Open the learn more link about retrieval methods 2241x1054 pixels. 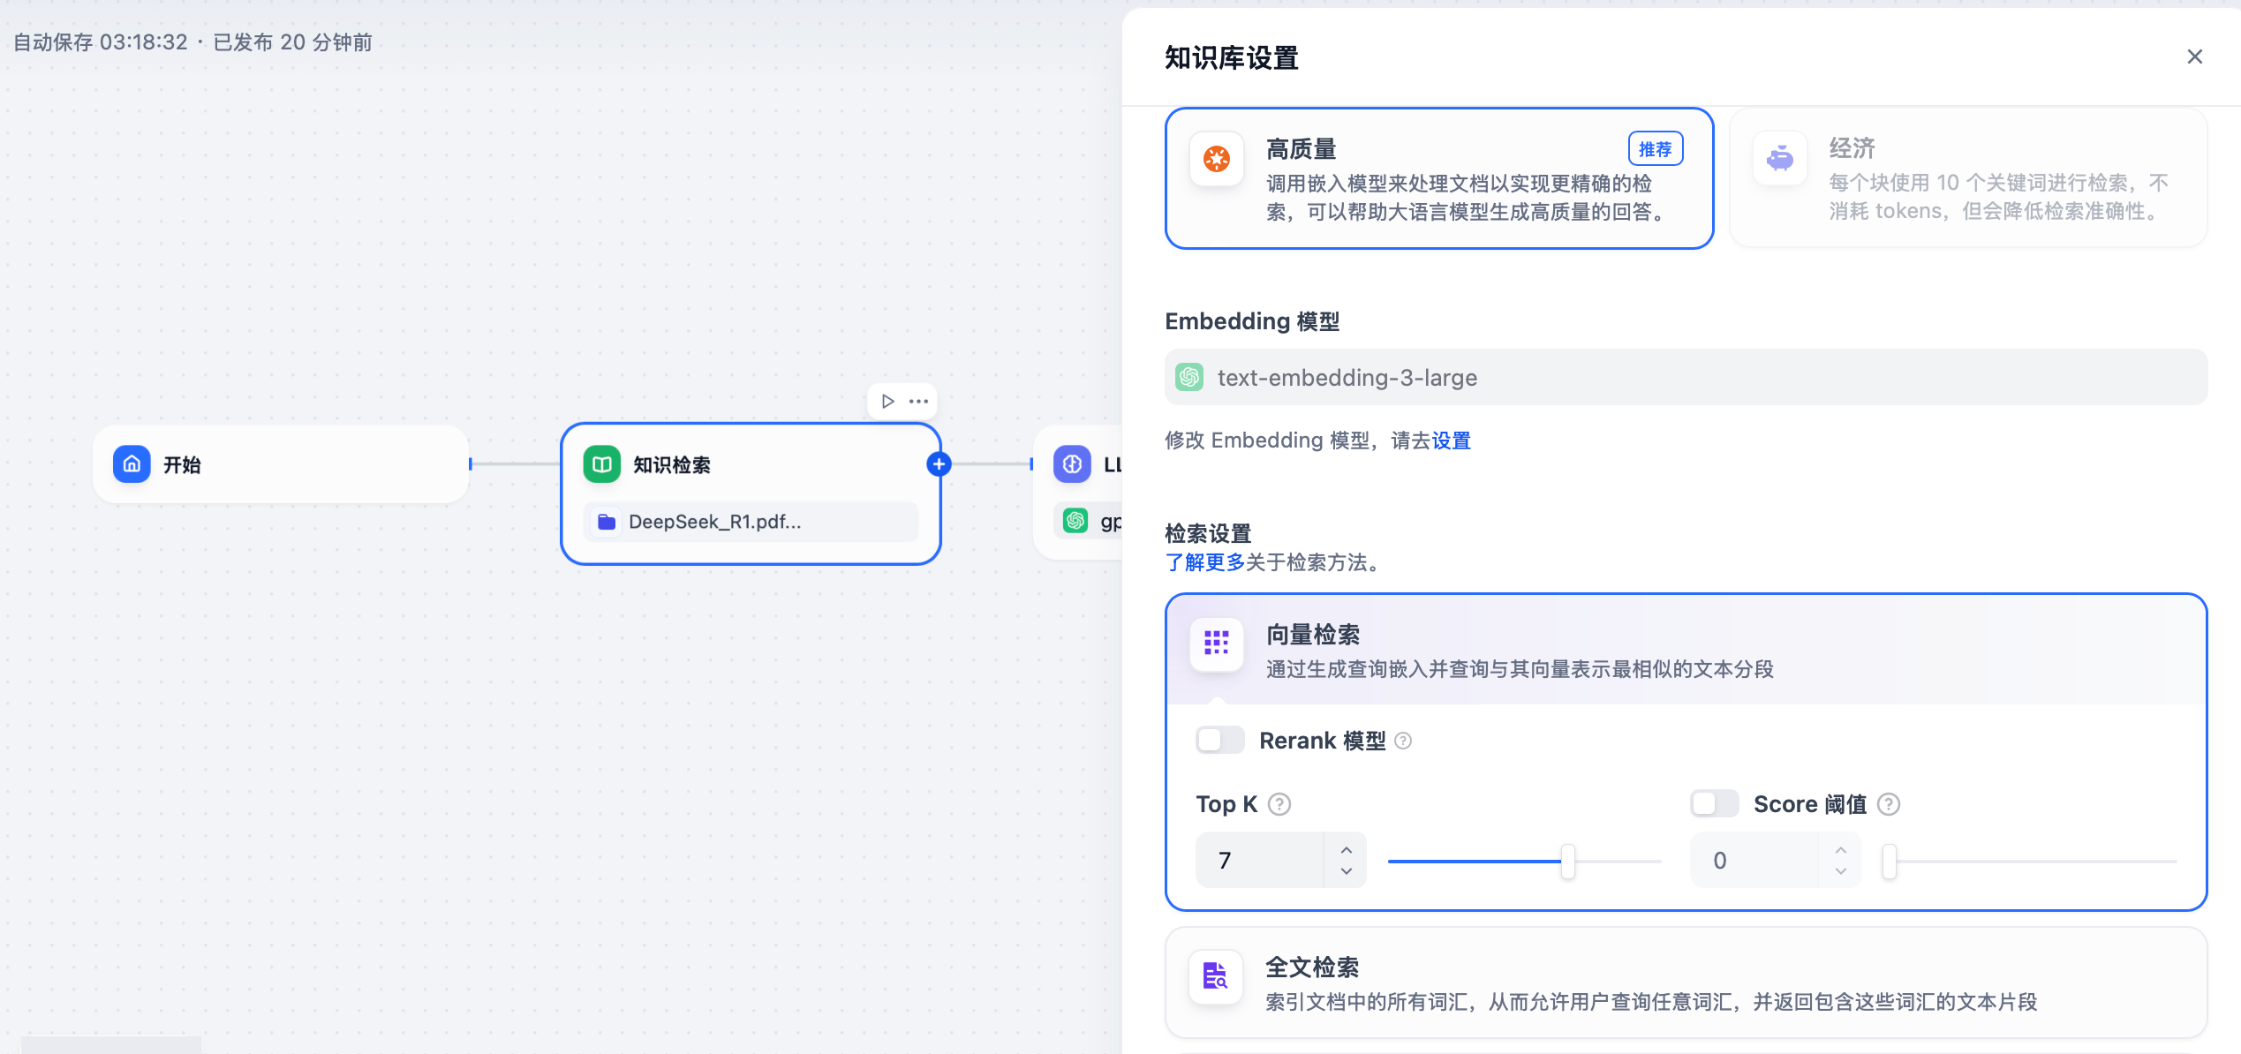tap(1204, 562)
